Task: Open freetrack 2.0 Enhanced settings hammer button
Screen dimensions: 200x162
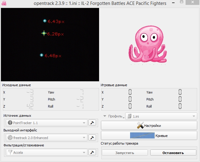Action: click(x=92, y=138)
